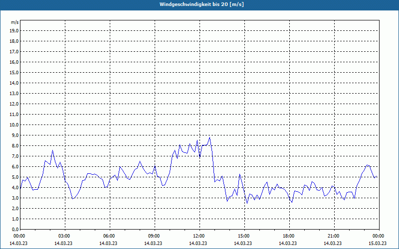The width and height of the screenshot is (399, 249).
Task: Click the 16,0 y-axis value
Action: (14, 62)
